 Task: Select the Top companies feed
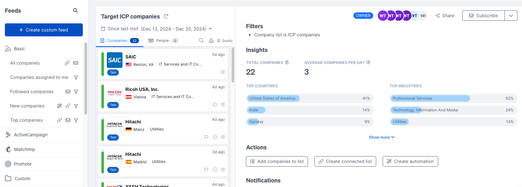[x=26, y=120]
